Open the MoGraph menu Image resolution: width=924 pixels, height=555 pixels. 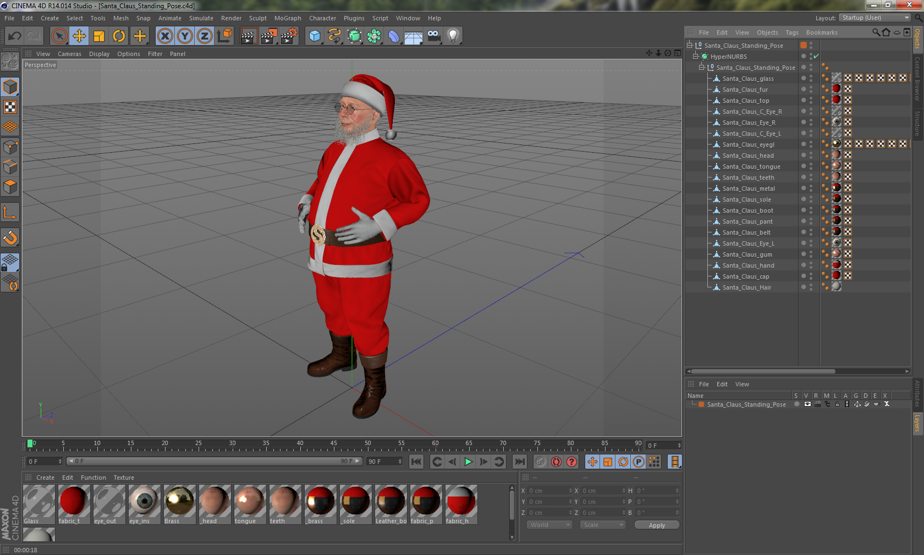point(288,18)
